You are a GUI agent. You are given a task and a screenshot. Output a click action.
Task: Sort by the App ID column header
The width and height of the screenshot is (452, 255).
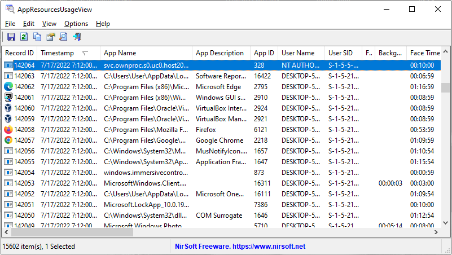coord(264,53)
